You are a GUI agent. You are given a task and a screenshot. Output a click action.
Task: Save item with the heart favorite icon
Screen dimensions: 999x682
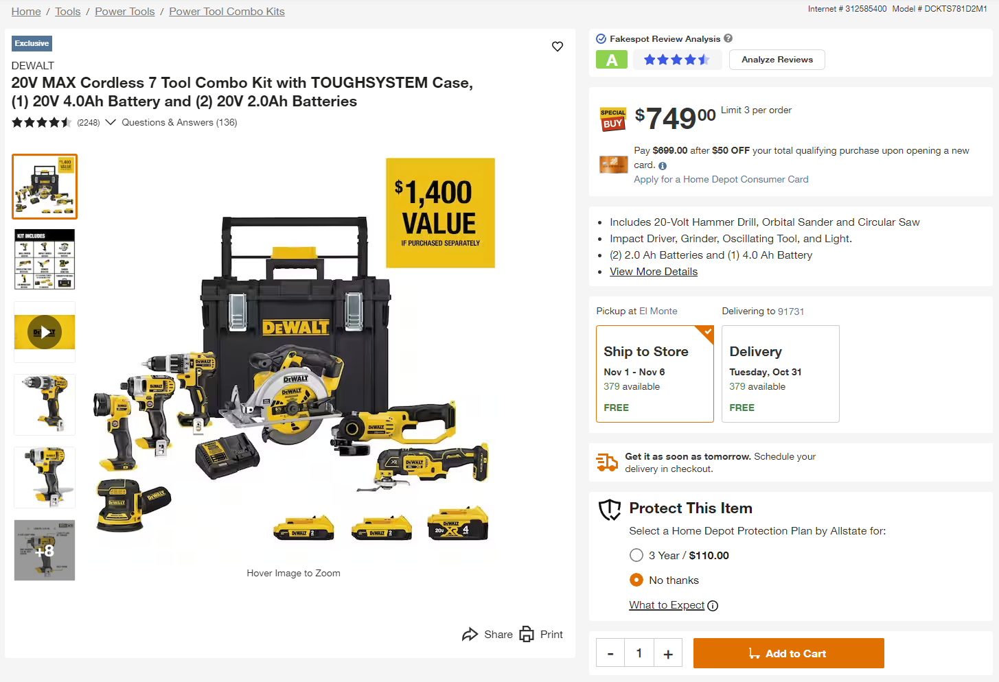coord(558,46)
